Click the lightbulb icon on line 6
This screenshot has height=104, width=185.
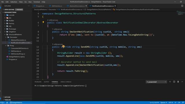(x=43, y=22)
